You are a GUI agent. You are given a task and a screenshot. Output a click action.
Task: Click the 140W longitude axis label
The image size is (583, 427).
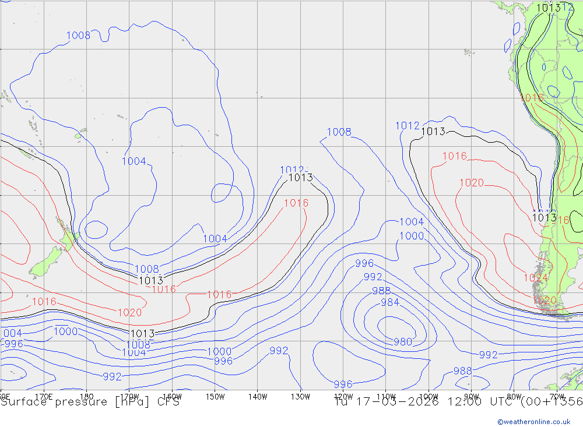click(x=258, y=397)
